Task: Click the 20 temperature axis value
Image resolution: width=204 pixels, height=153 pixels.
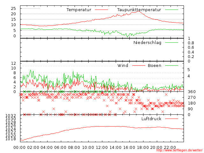Action: 13,14
